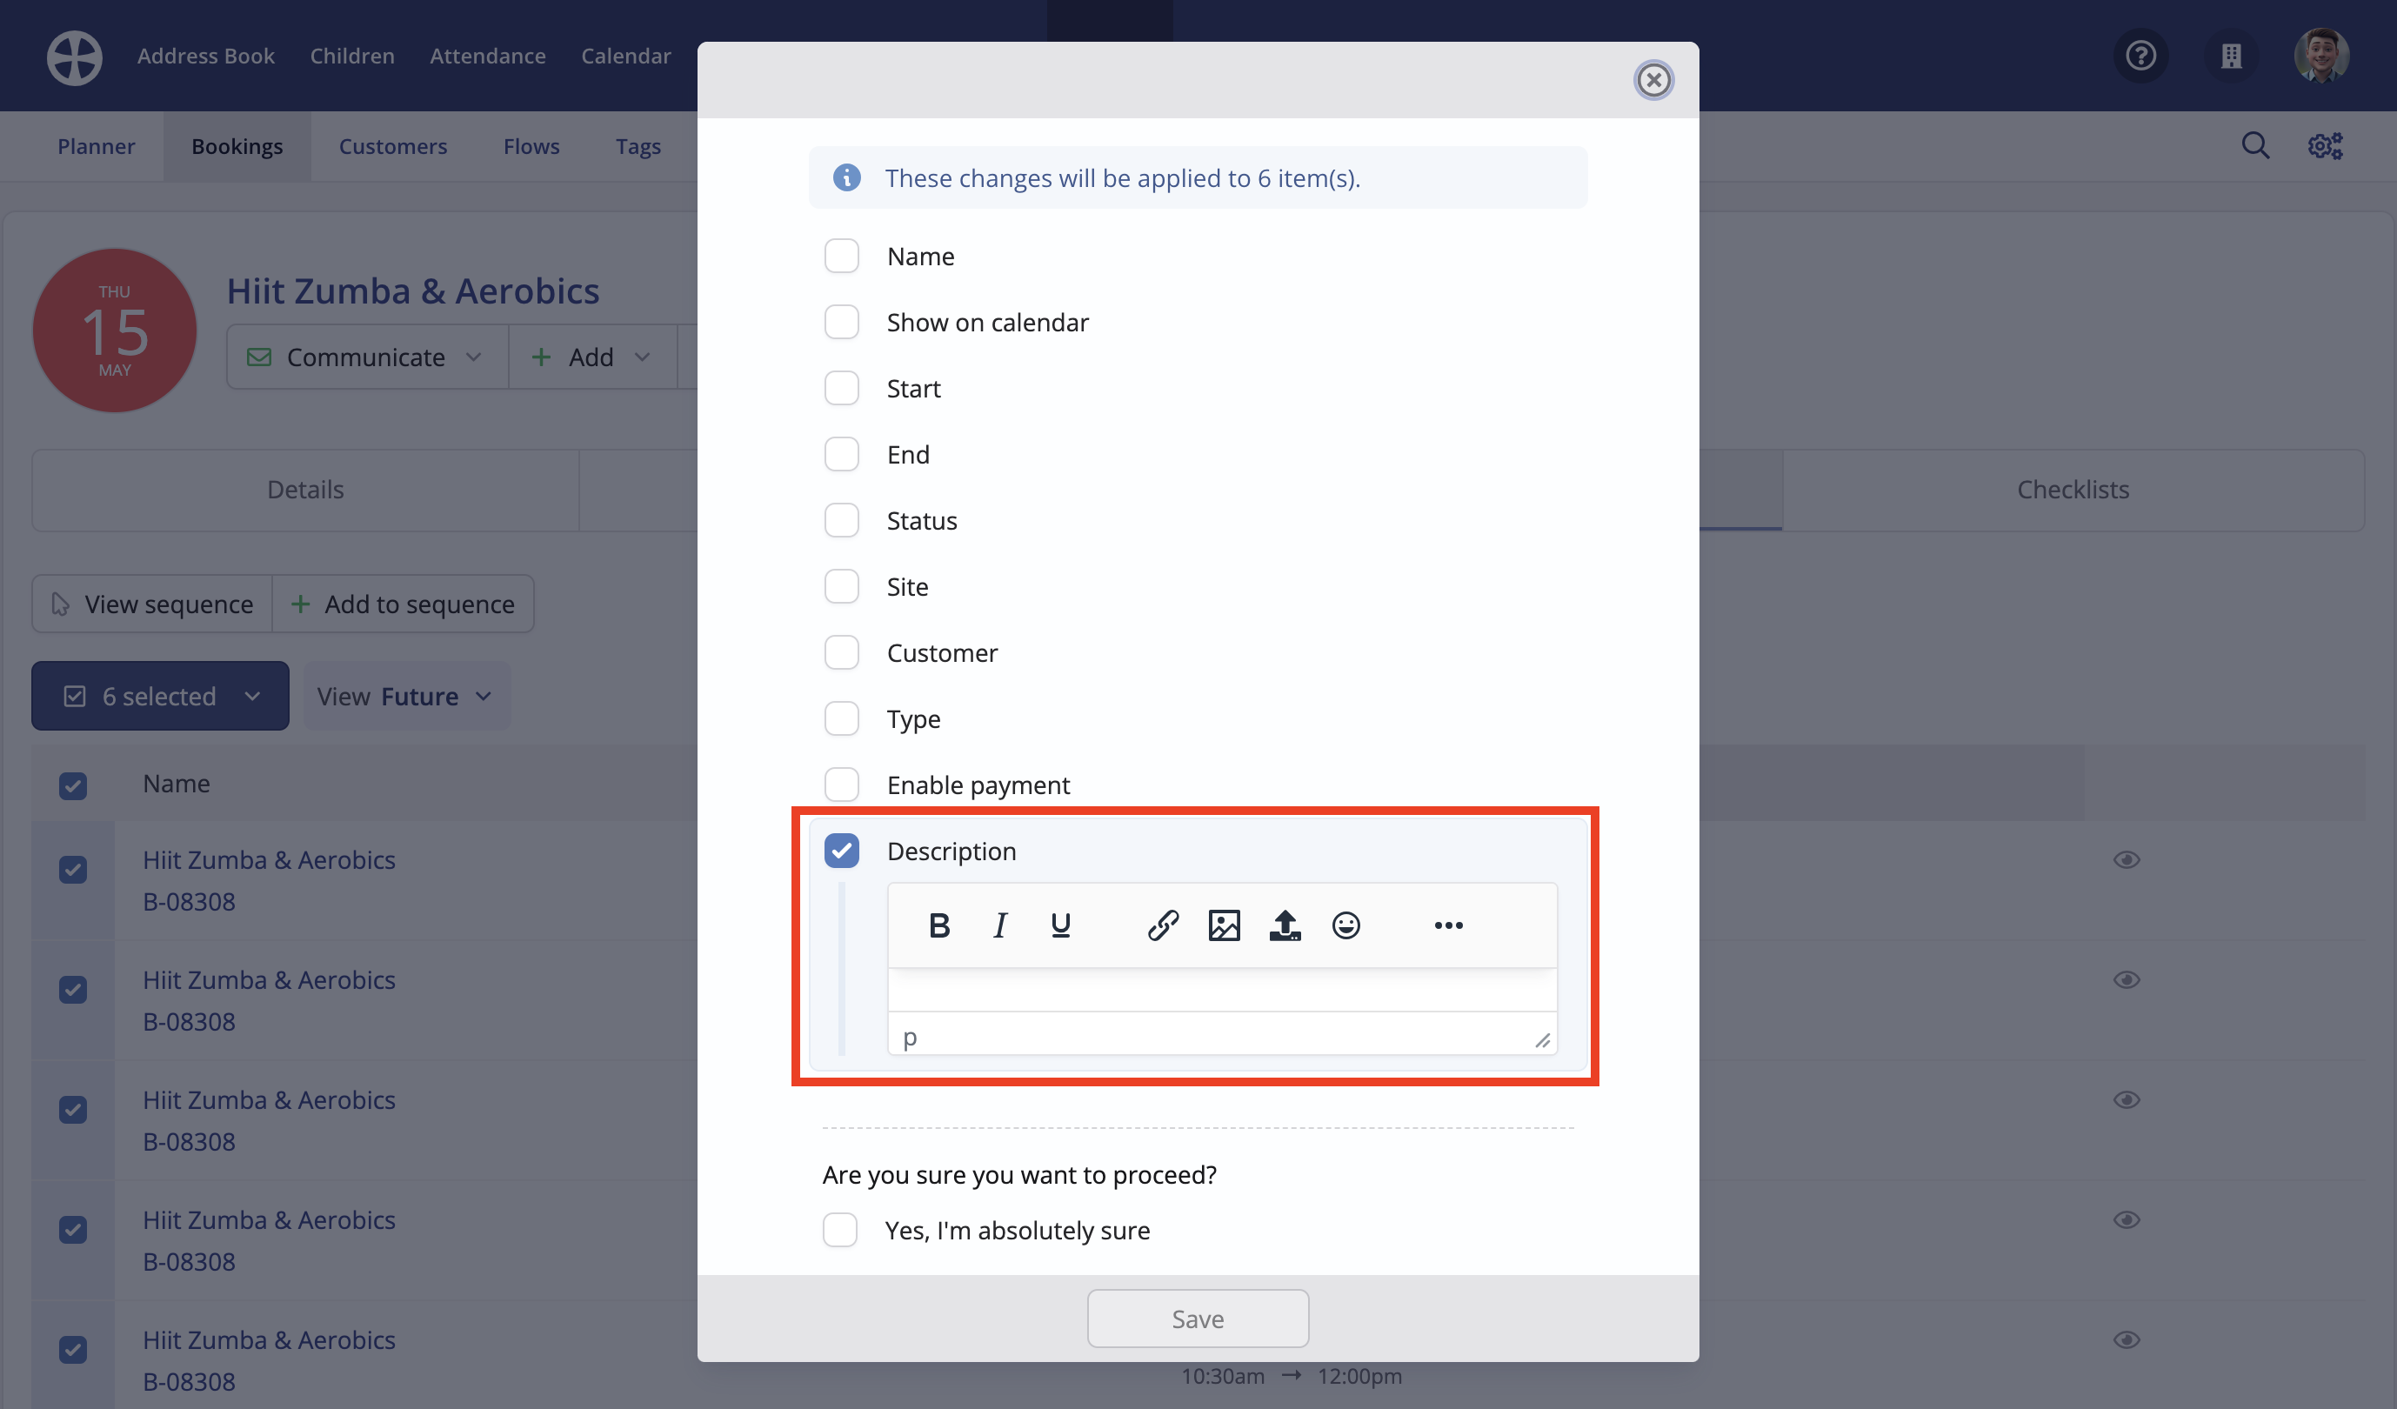The width and height of the screenshot is (2397, 1409).
Task: Click the date circle showing THU 15 MAY
Action: coord(115,331)
